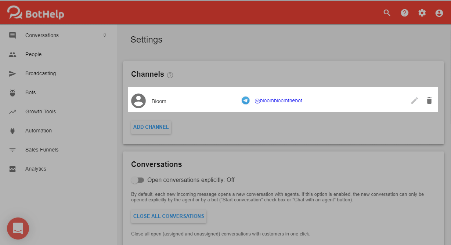451x245 pixels.
Task: Select Broadcasting in the sidebar
Action: (40, 73)
